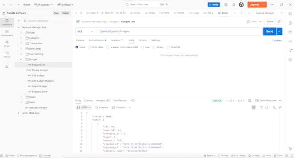Expand the Letter Mate App collection
The image size is (294, 158).
tap(19, 113)
